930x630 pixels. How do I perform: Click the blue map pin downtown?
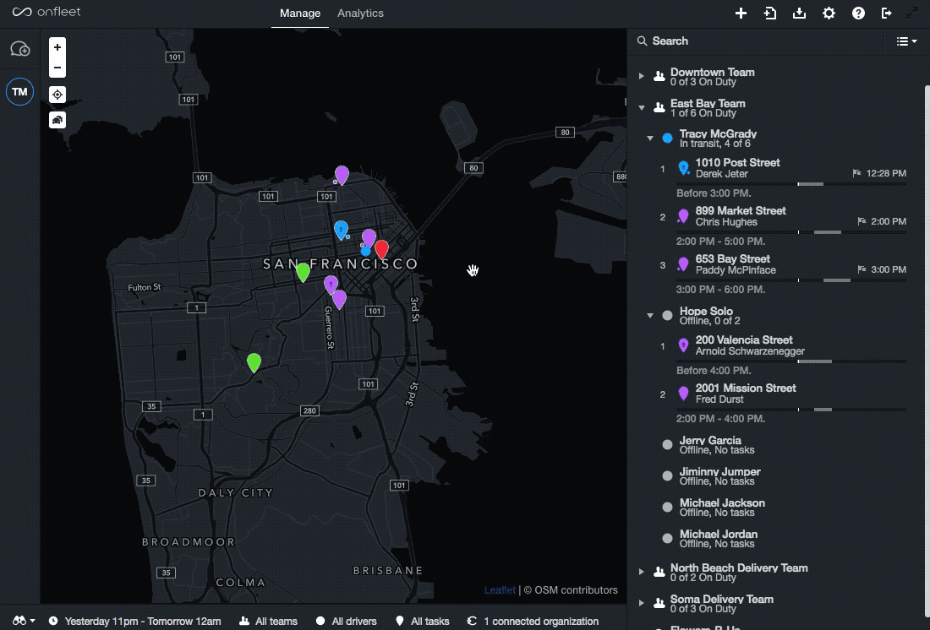click(x=341, y=230)
